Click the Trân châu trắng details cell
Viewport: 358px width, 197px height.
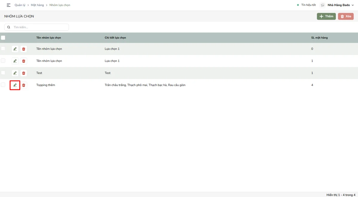(145, 85)
